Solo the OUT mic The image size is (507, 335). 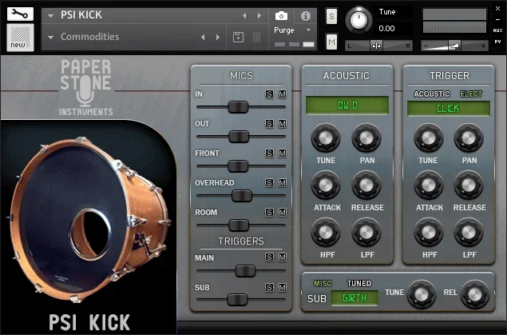click(x=269, y=124)
